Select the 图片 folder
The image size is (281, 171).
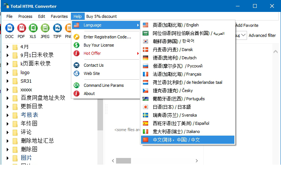point(26,158)
